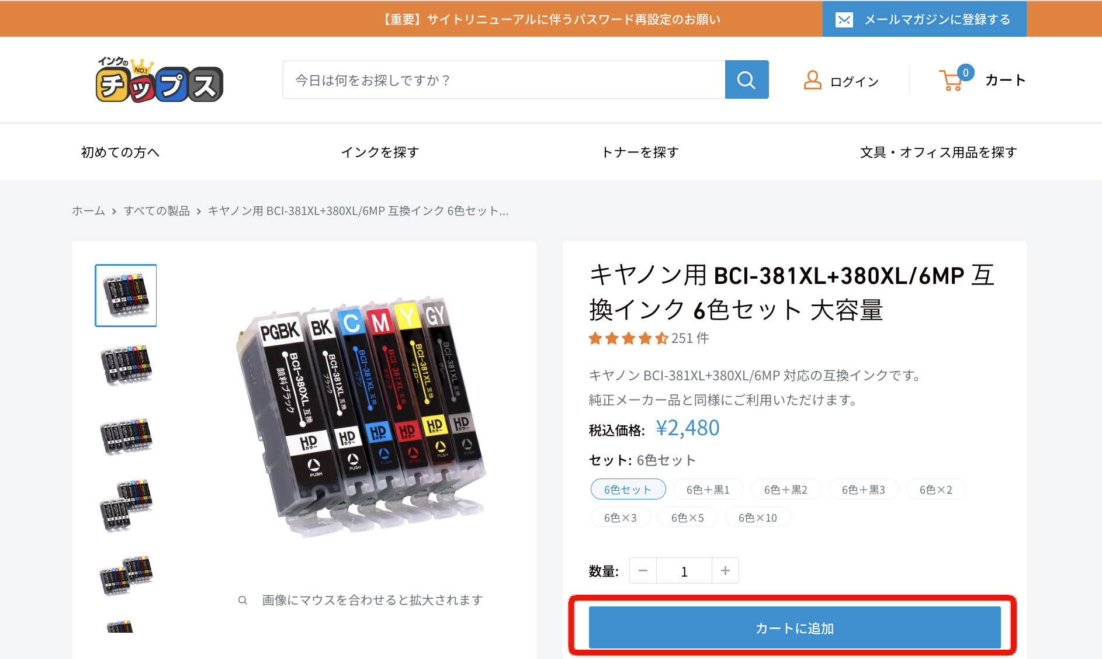Click the ¥2,480 price text
The image size is (1102, 659).
(x=688, y=428)
